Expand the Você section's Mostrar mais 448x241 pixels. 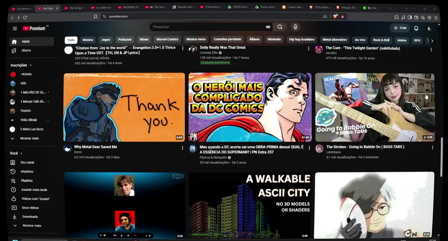tap(32, 226)
